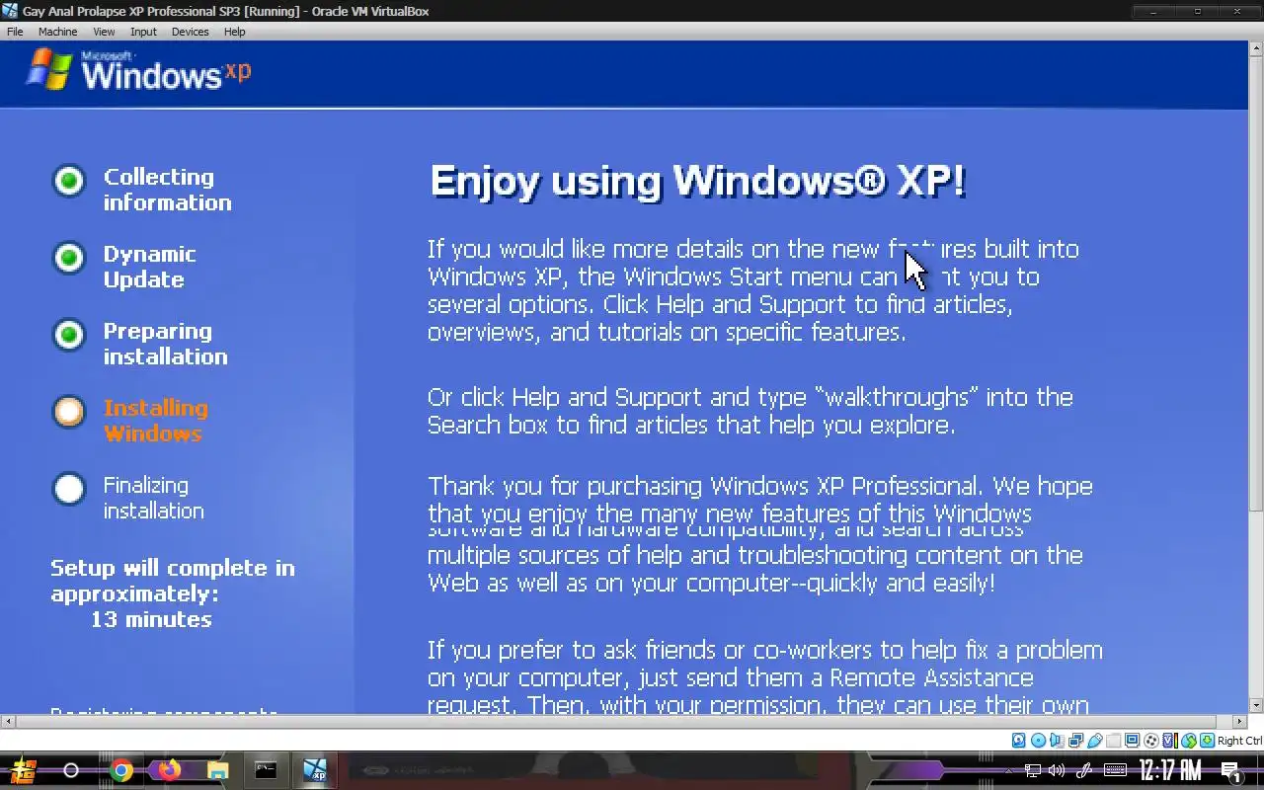Screen dimensions: 1264x790
Task: Open File Explorer from the taskbar
Action: (x=217, y=770)
